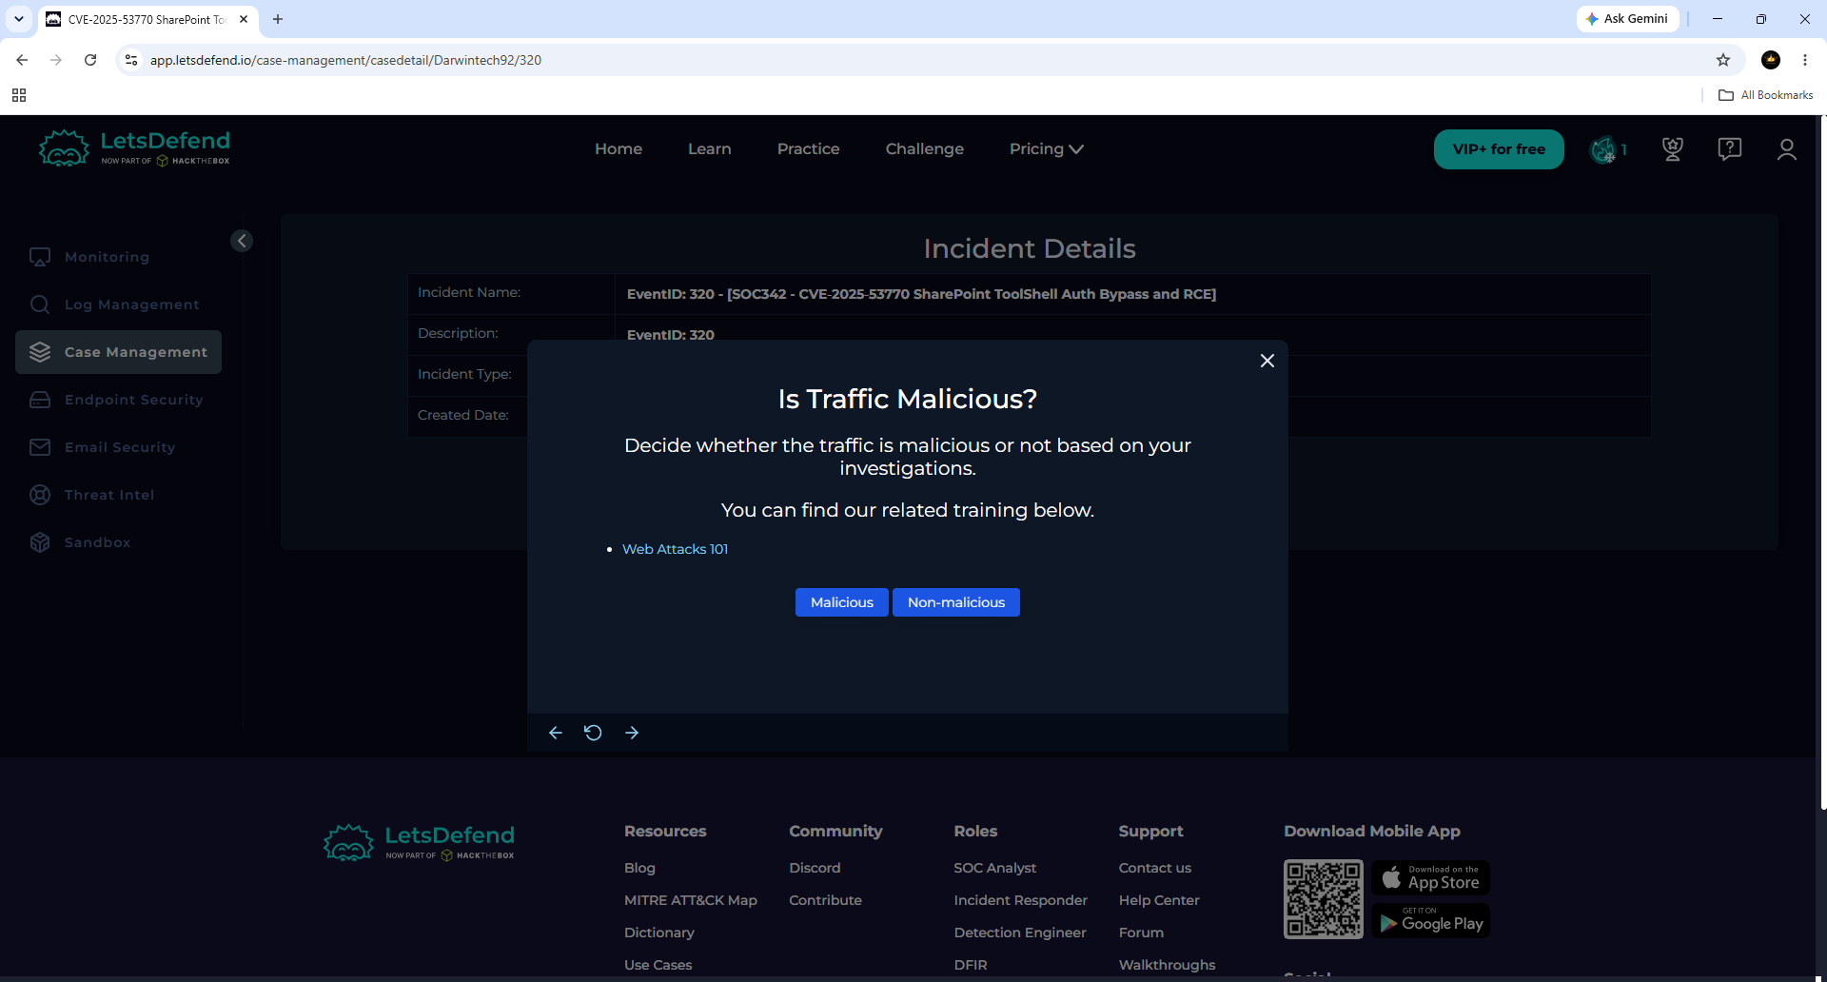Go back in browser history
This screenshot has width=1827, height=982.
22,60
